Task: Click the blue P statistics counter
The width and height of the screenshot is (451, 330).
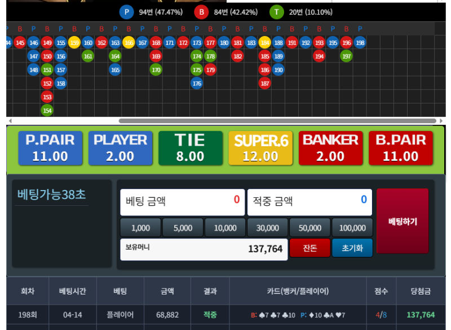Action: click(x=126, y=11)
